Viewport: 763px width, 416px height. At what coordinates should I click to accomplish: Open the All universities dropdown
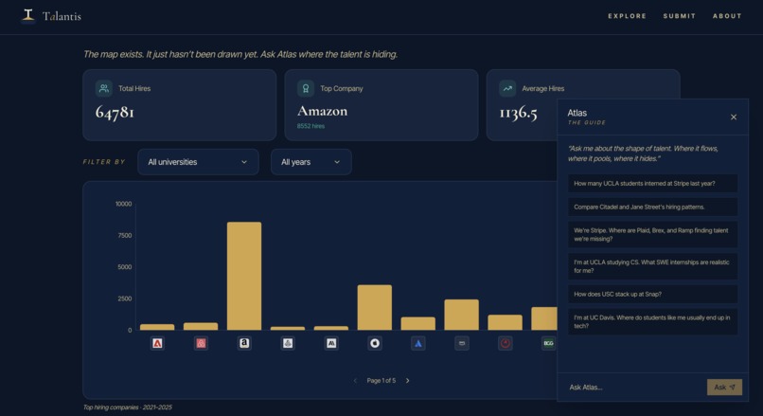coord(198,162)
